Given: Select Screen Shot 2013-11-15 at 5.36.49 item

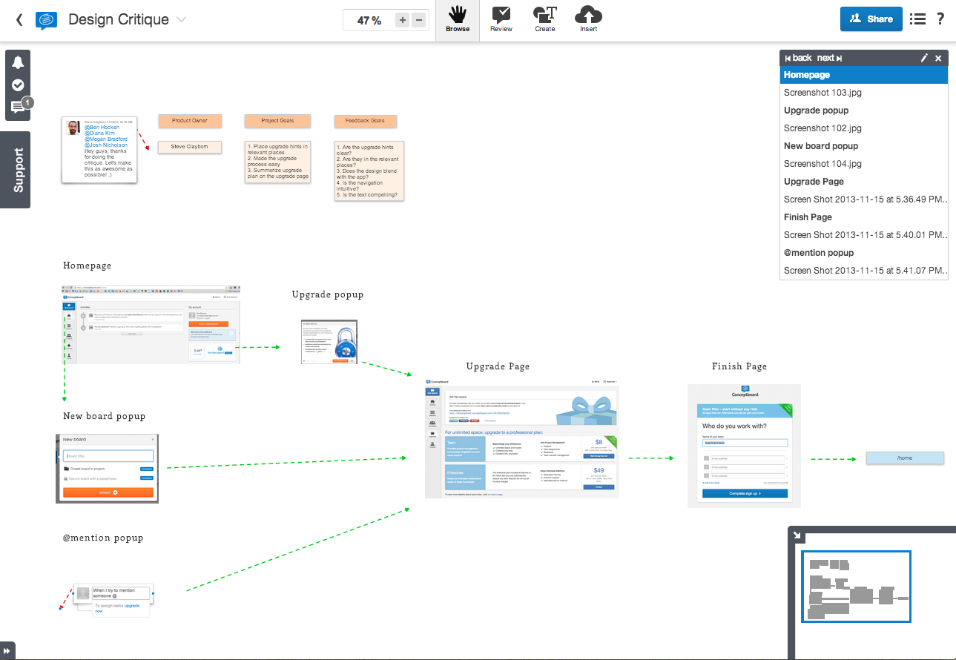Looking at the screenshot, I should point(864,199).
